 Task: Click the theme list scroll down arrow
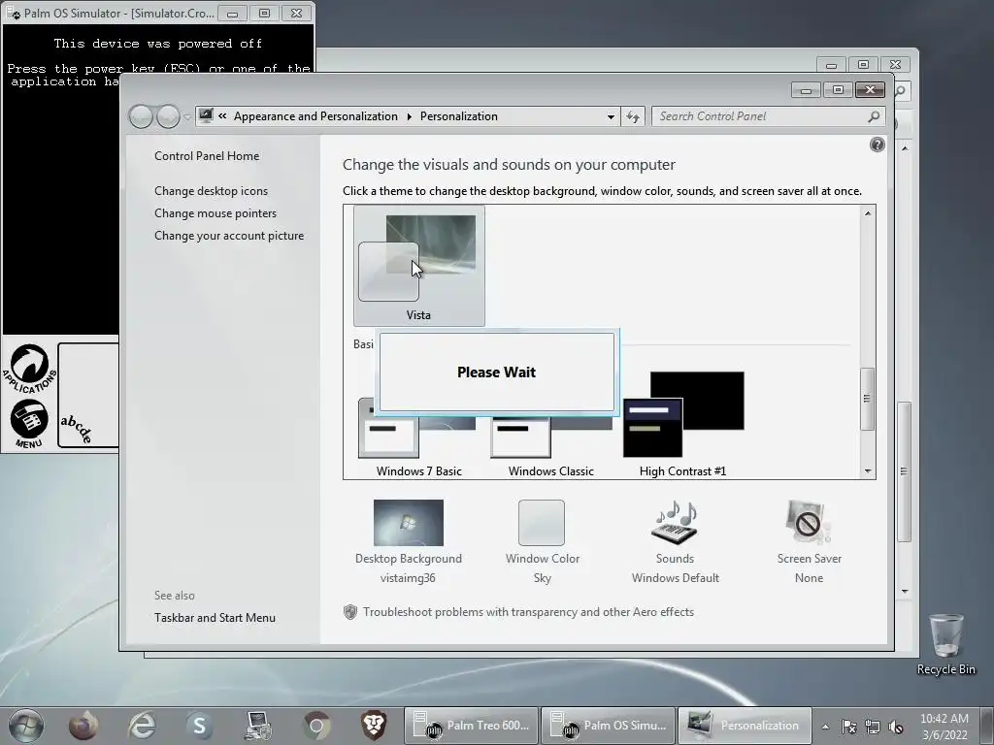point(867,471)
